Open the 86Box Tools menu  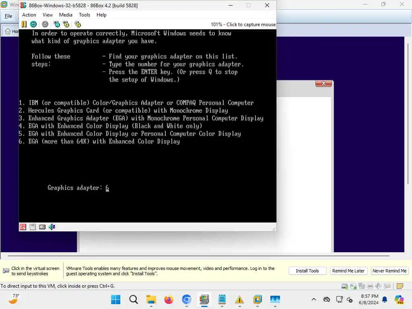click(84, 15)
